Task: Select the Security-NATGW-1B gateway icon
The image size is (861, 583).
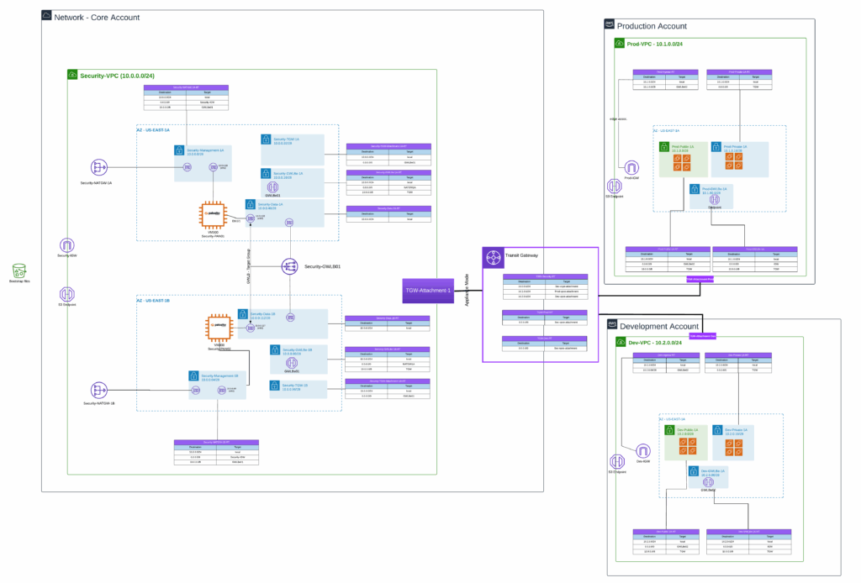Action: tap(98, 390)
